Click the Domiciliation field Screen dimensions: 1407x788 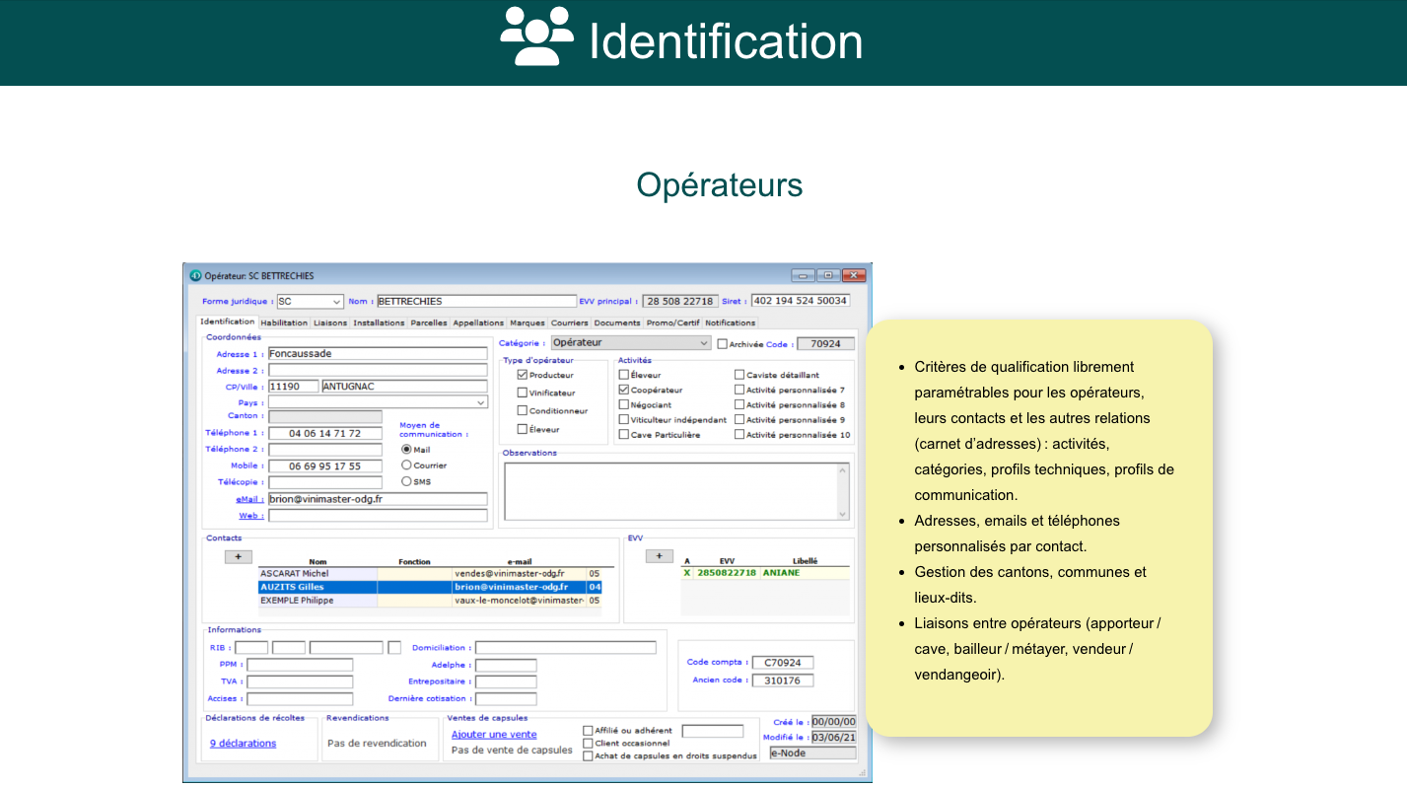click(566, 648)
